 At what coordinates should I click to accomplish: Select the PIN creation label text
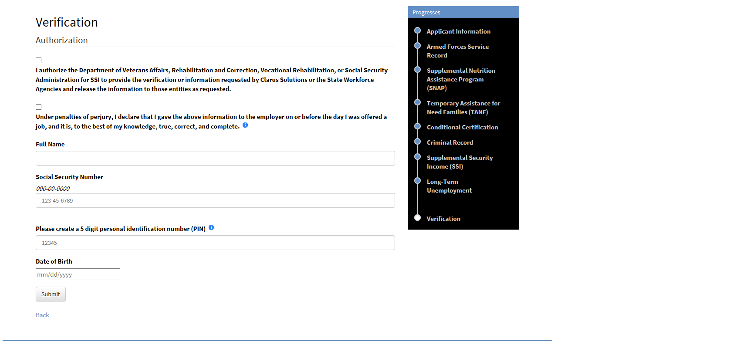point(121,229)
